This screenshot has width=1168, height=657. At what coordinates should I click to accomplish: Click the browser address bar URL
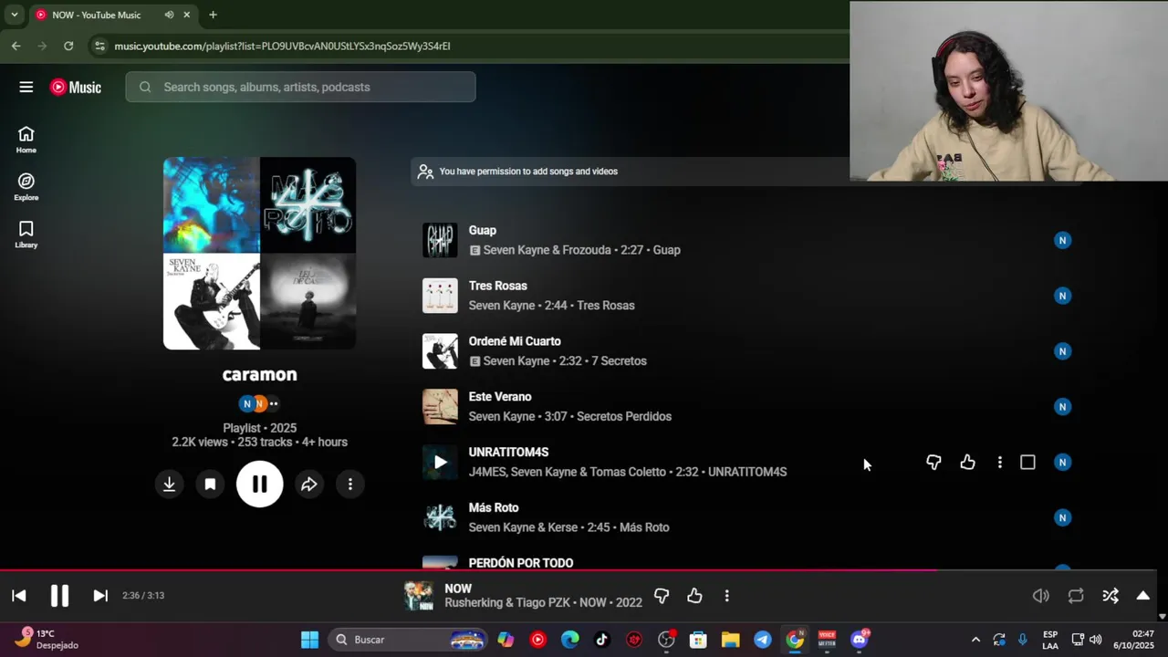[283, 46]
